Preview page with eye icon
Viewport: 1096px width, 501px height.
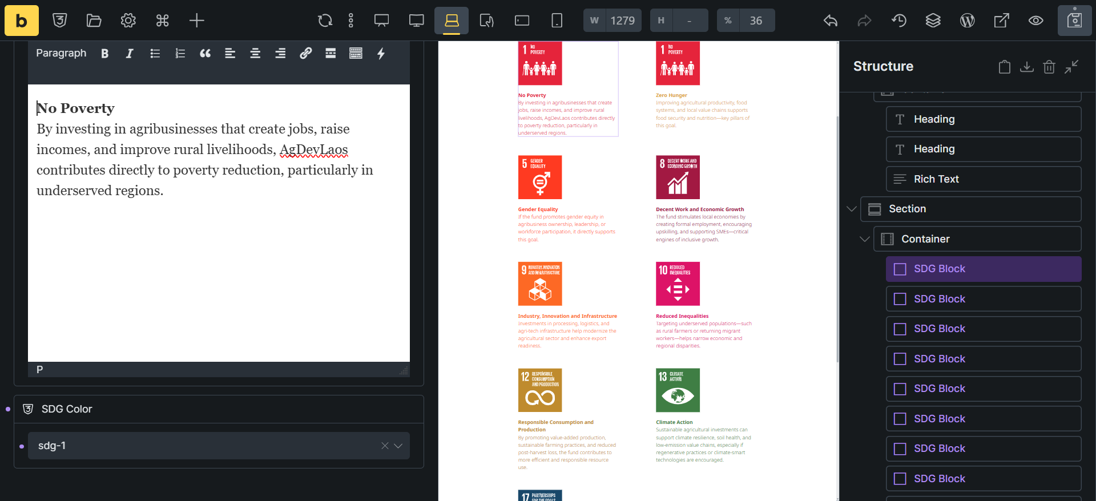[x=1036, y=21]
